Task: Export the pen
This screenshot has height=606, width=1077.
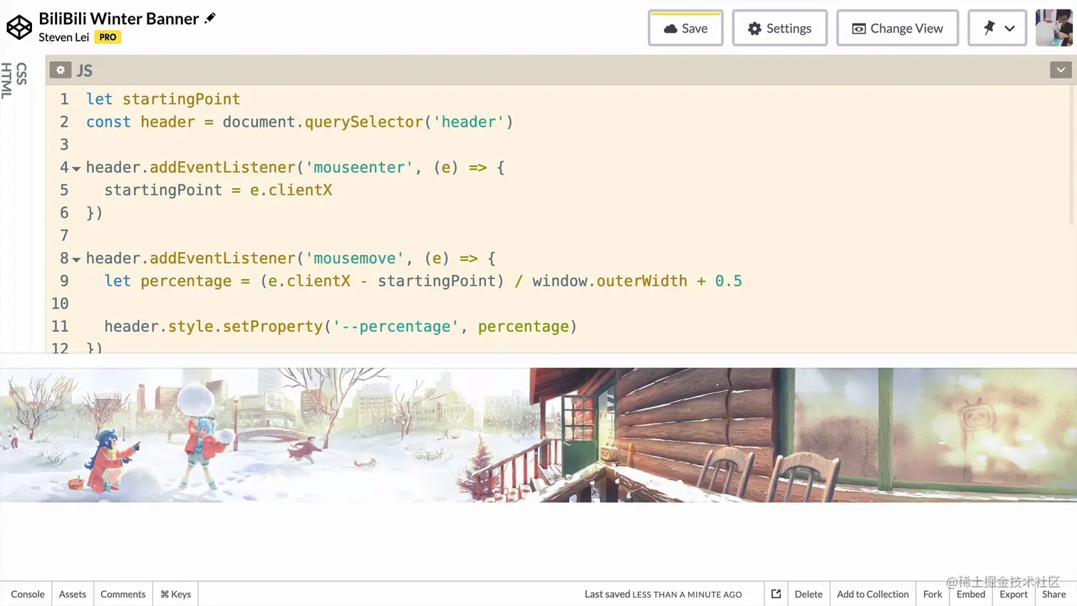Action: (1014, 594)
